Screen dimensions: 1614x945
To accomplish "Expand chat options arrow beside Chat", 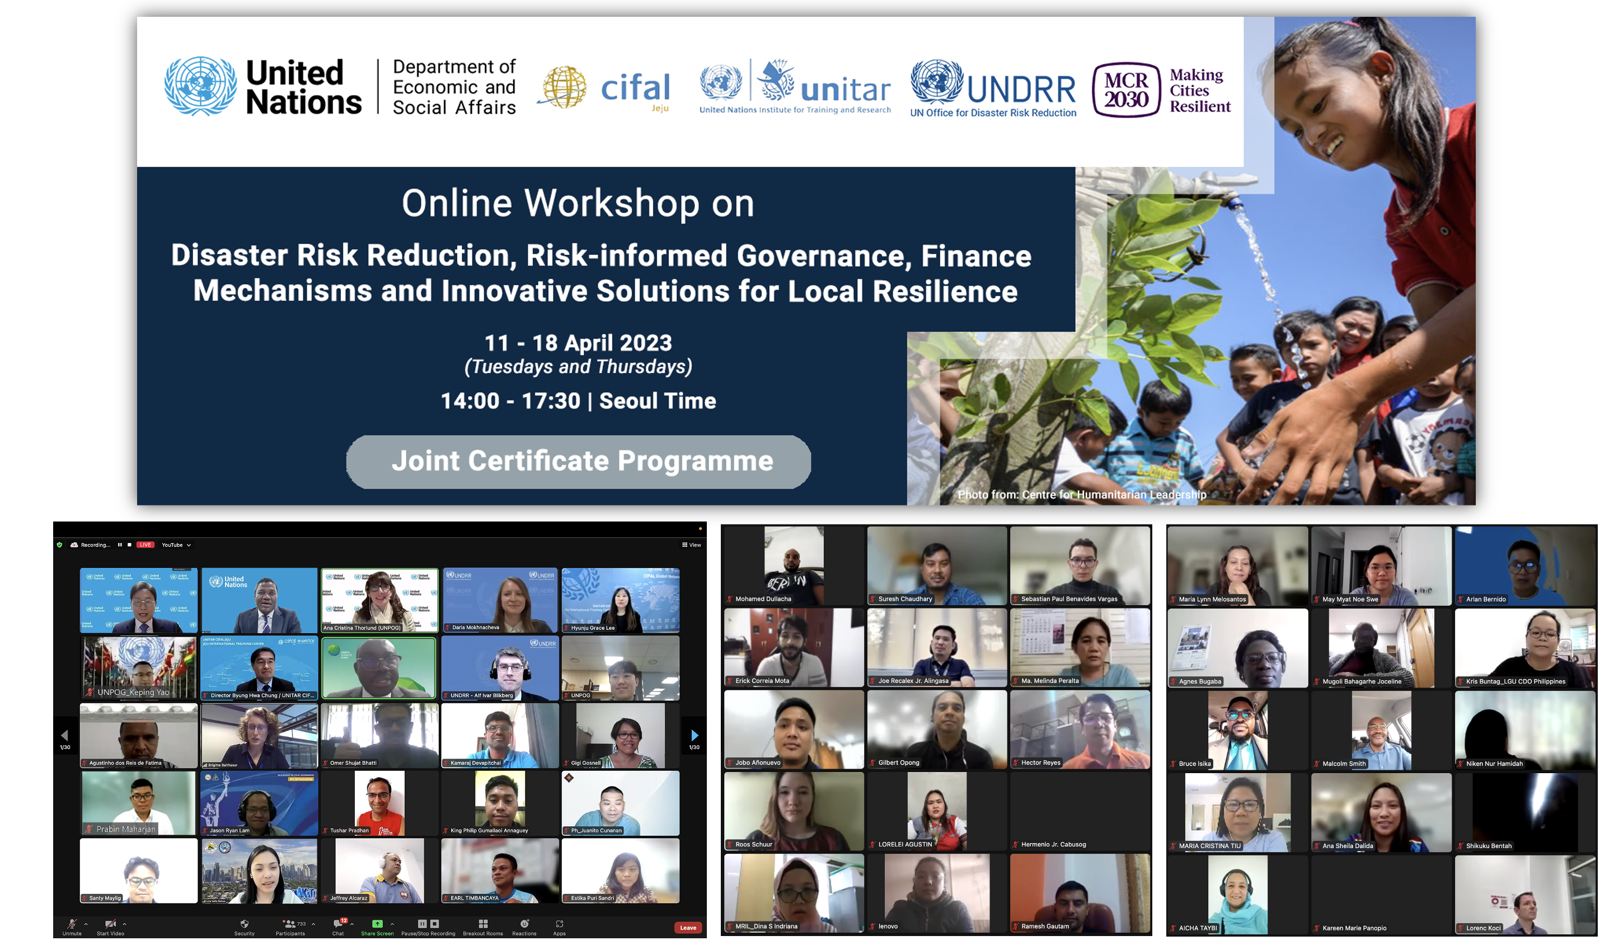I will (351, 924).
